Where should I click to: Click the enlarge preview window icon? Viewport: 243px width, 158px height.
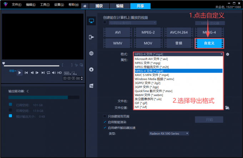click(81, 65)
